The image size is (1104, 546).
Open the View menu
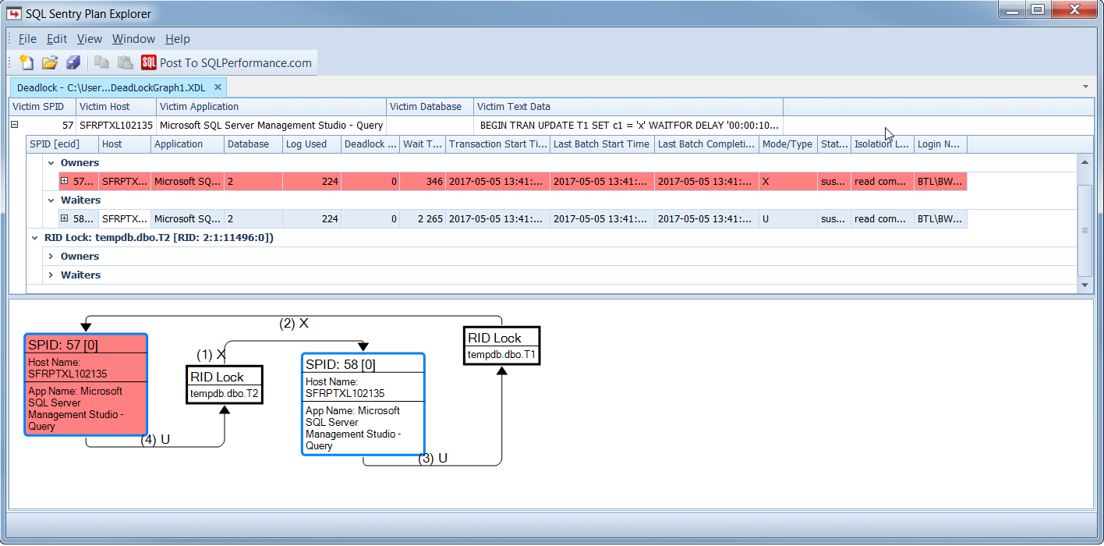[x=90, y=39]
